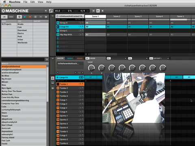Click the pattern editor grid view icon
The height and width of the screenshot is (146, 195).
53,78
